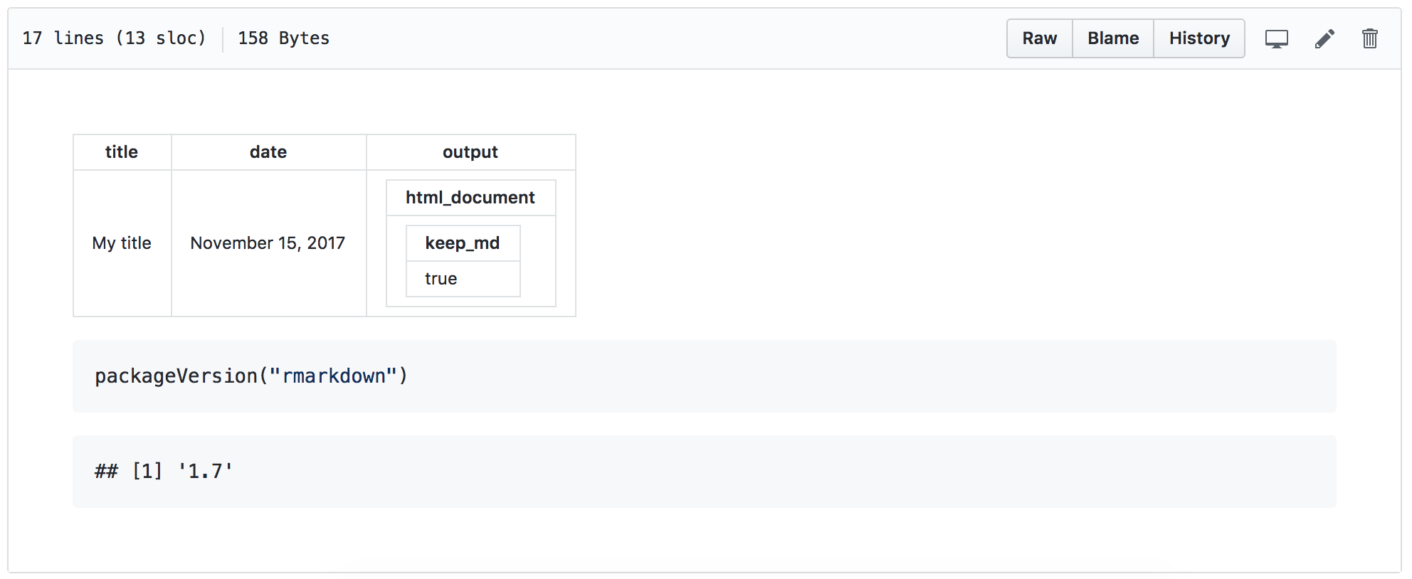The height and width of the screenshot is (579, 1412).
Task: Select the 'title' column header
Action: pos(121,152)
